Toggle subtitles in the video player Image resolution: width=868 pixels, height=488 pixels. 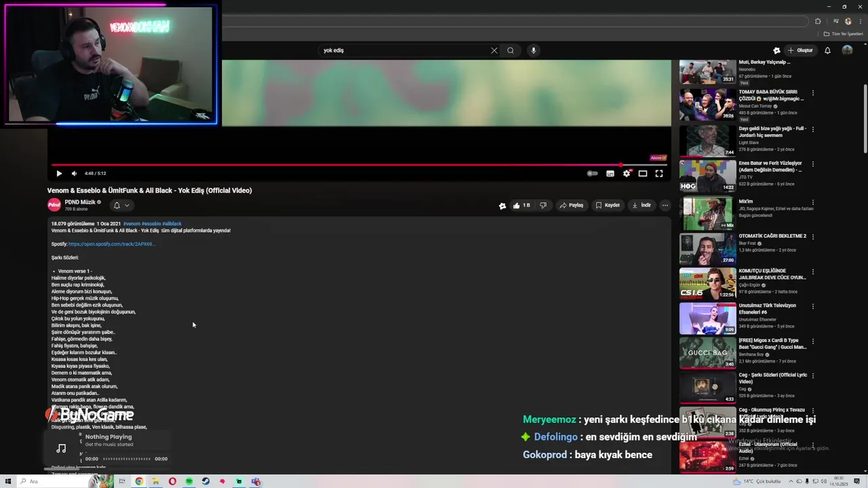[x=610, y=174]
